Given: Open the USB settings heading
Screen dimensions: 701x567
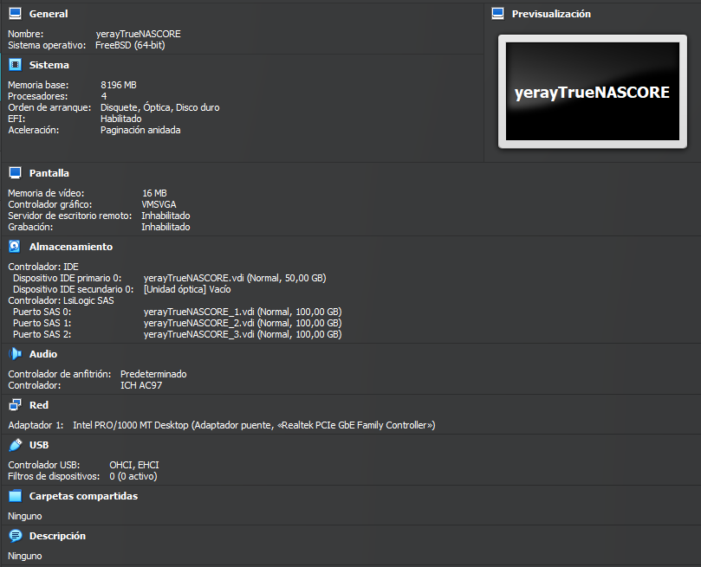Looking at the screenshot, I should [39, 445].
